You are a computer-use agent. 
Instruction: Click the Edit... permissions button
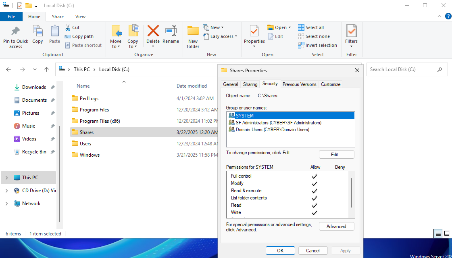tap(336, 155)
